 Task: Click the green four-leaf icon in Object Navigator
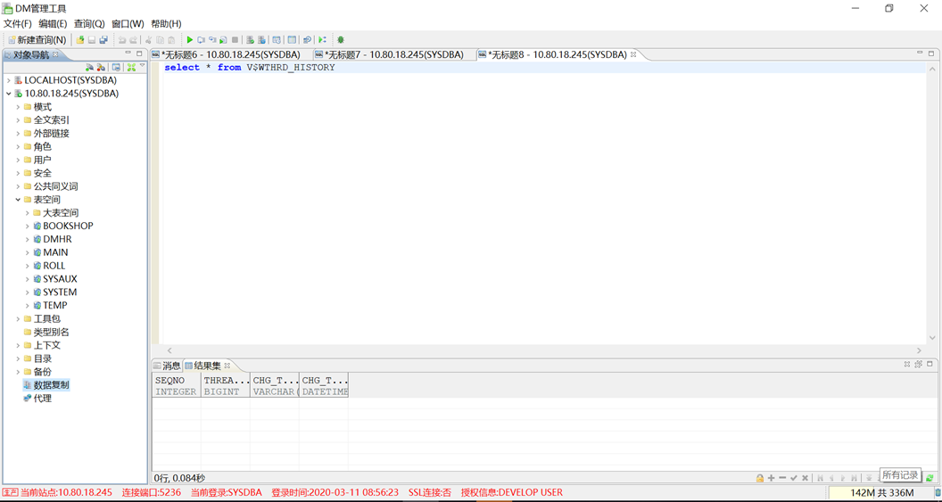[131, 68]
